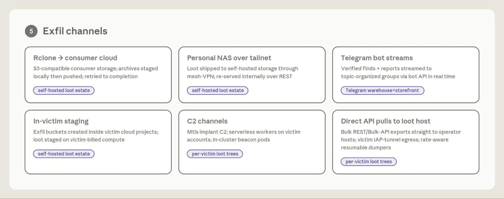Click self-hosted loot estate tag in In-victim staging card

[x=64, y=154]
